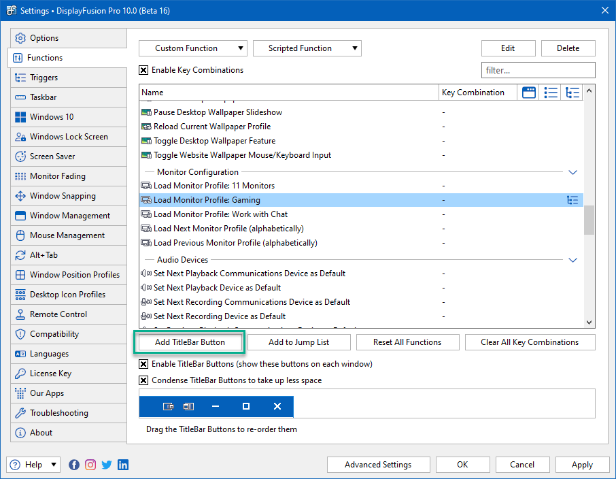Click the Facebook icon

74,465
